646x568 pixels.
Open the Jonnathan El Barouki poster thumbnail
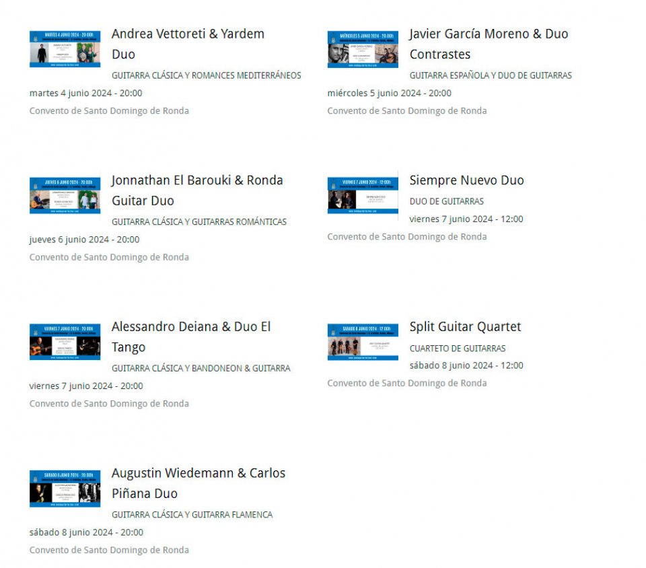click(65, 196)
